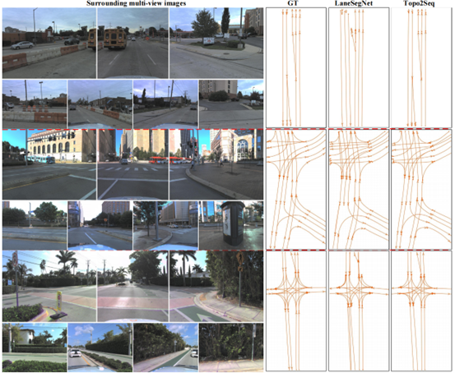455x373 pixels.
Task: Select the image with dark advertising kiosk
Action: click(x=231, y=225)
